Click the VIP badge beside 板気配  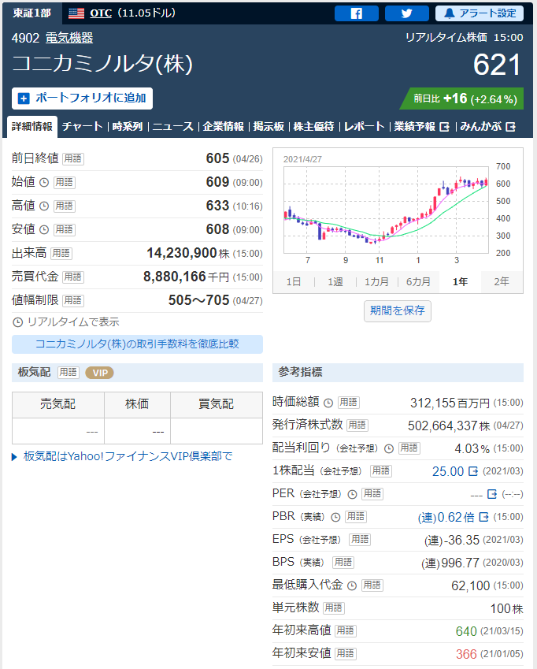pyautogui.click(x=100, y=373)
